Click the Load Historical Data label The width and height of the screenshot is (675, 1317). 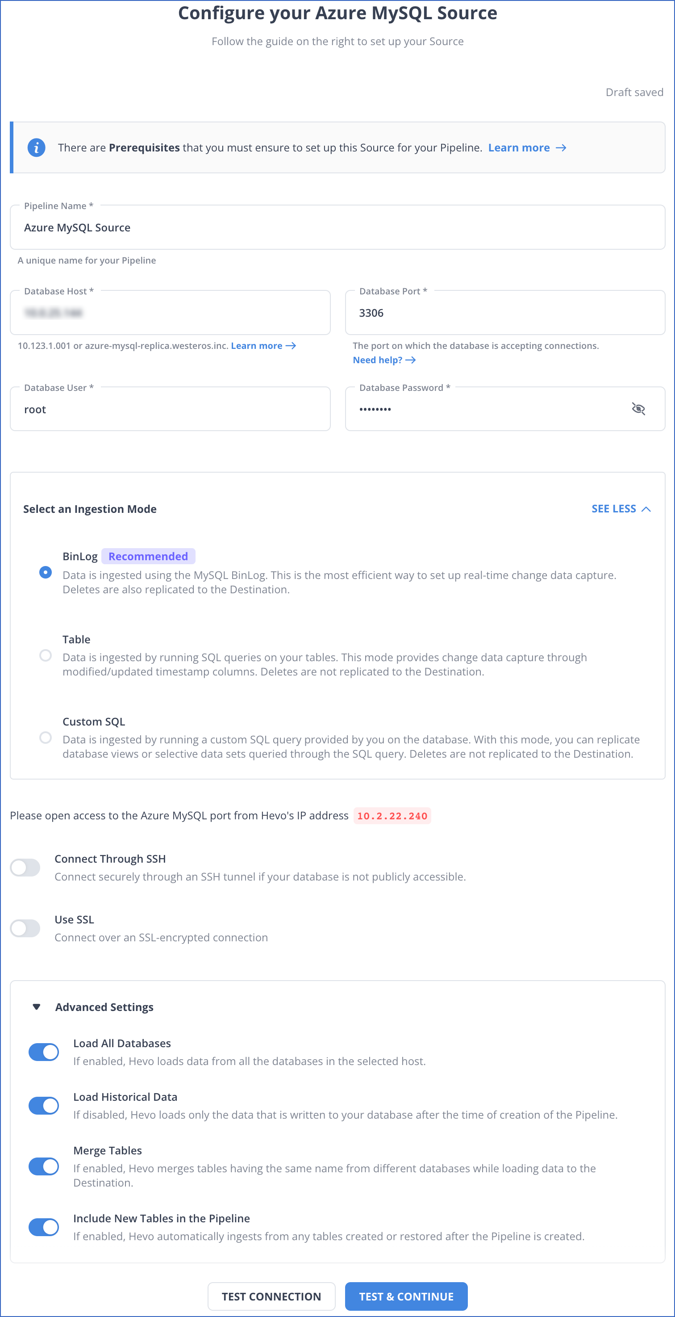pos(125,1097)
